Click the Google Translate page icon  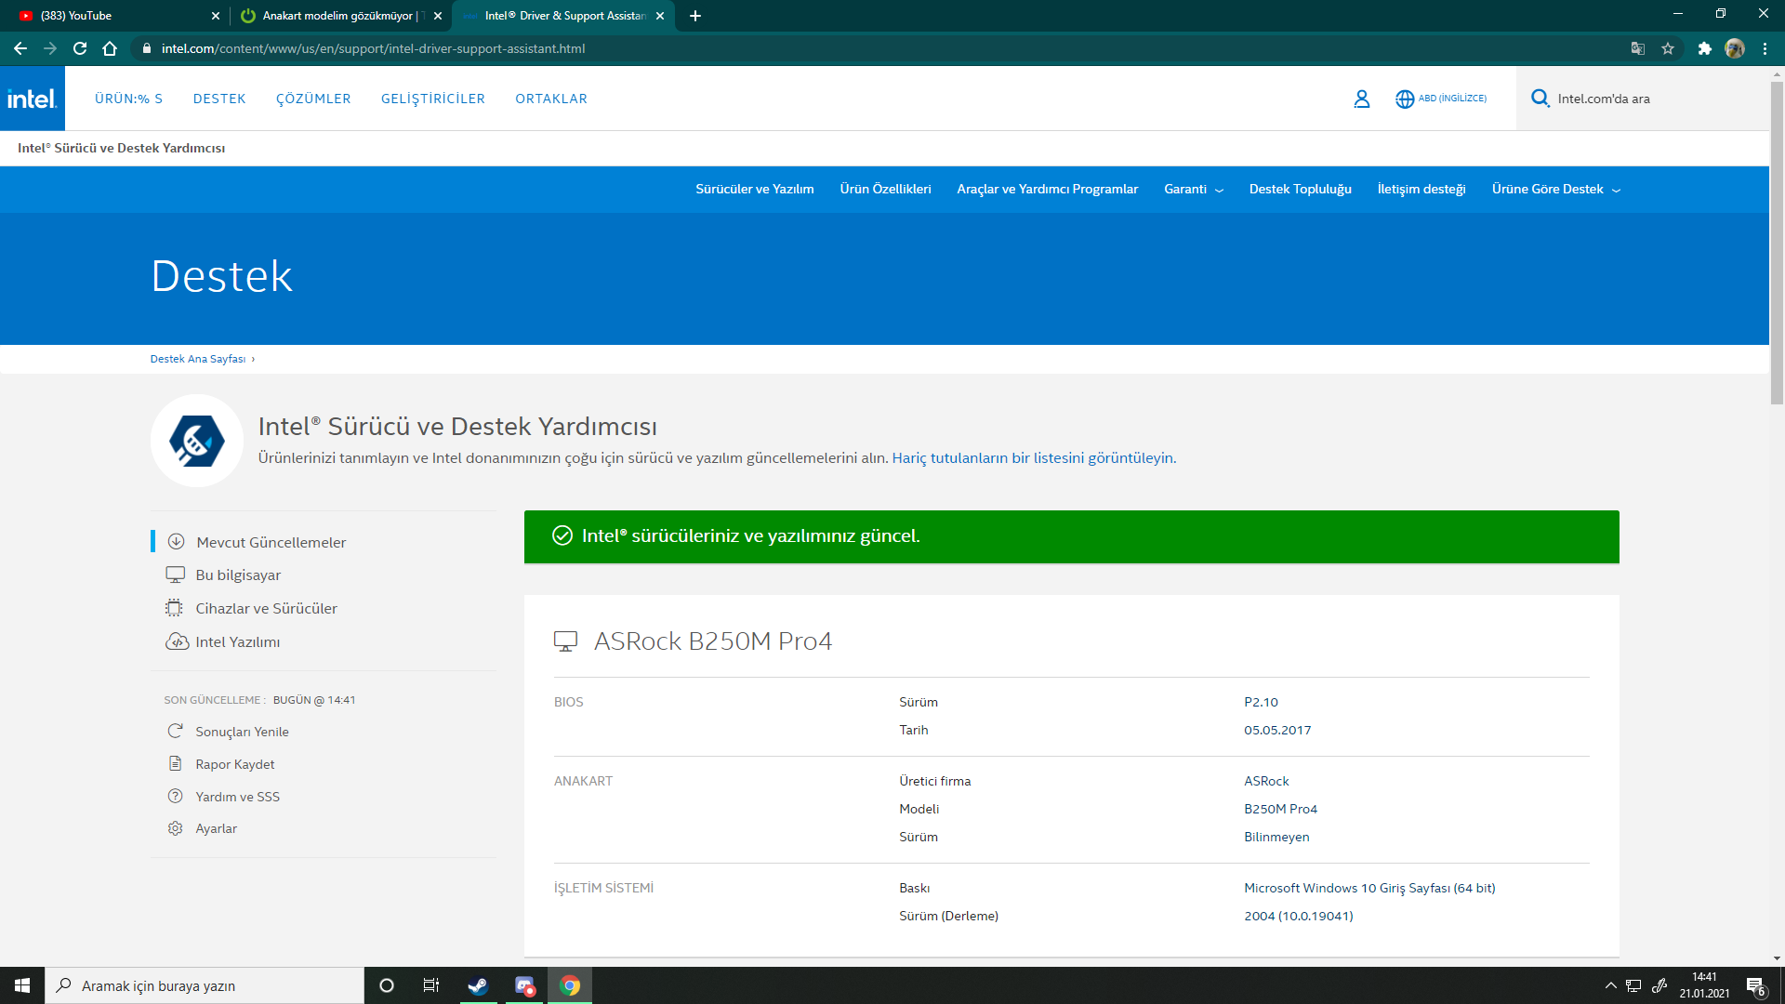coord(1637,48)
